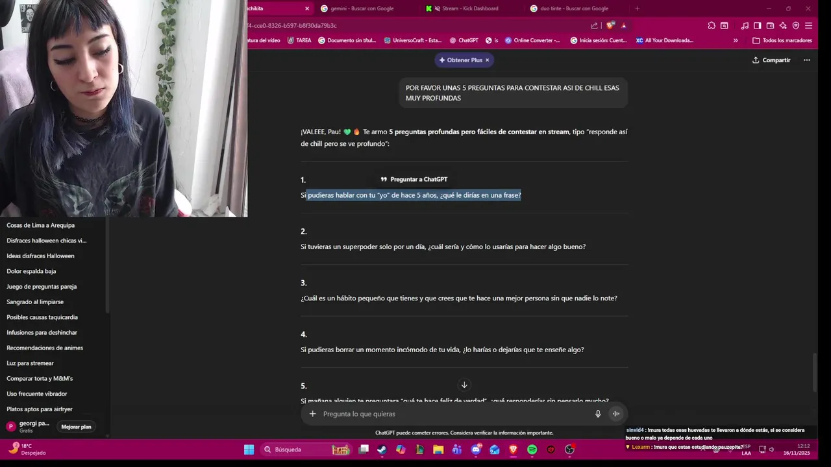This screenshot has width=831, height=467.
Task: Open Discord from the taskbar
Action: tap(476, 449)
